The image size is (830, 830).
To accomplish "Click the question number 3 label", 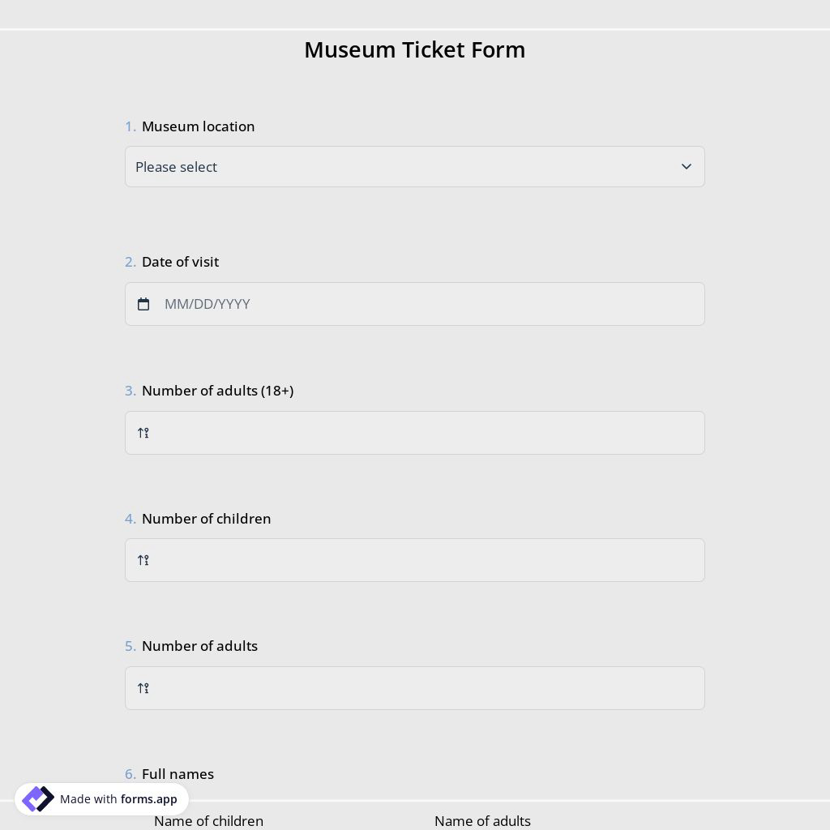I will click(x=130, y=390).
